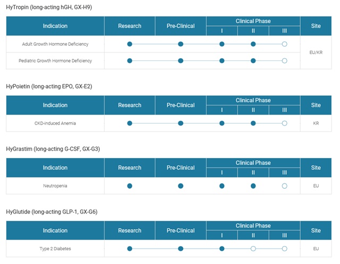Click Neutropenia hollow Phase III dot
This screenshot has width=340, height=264.
285,186
